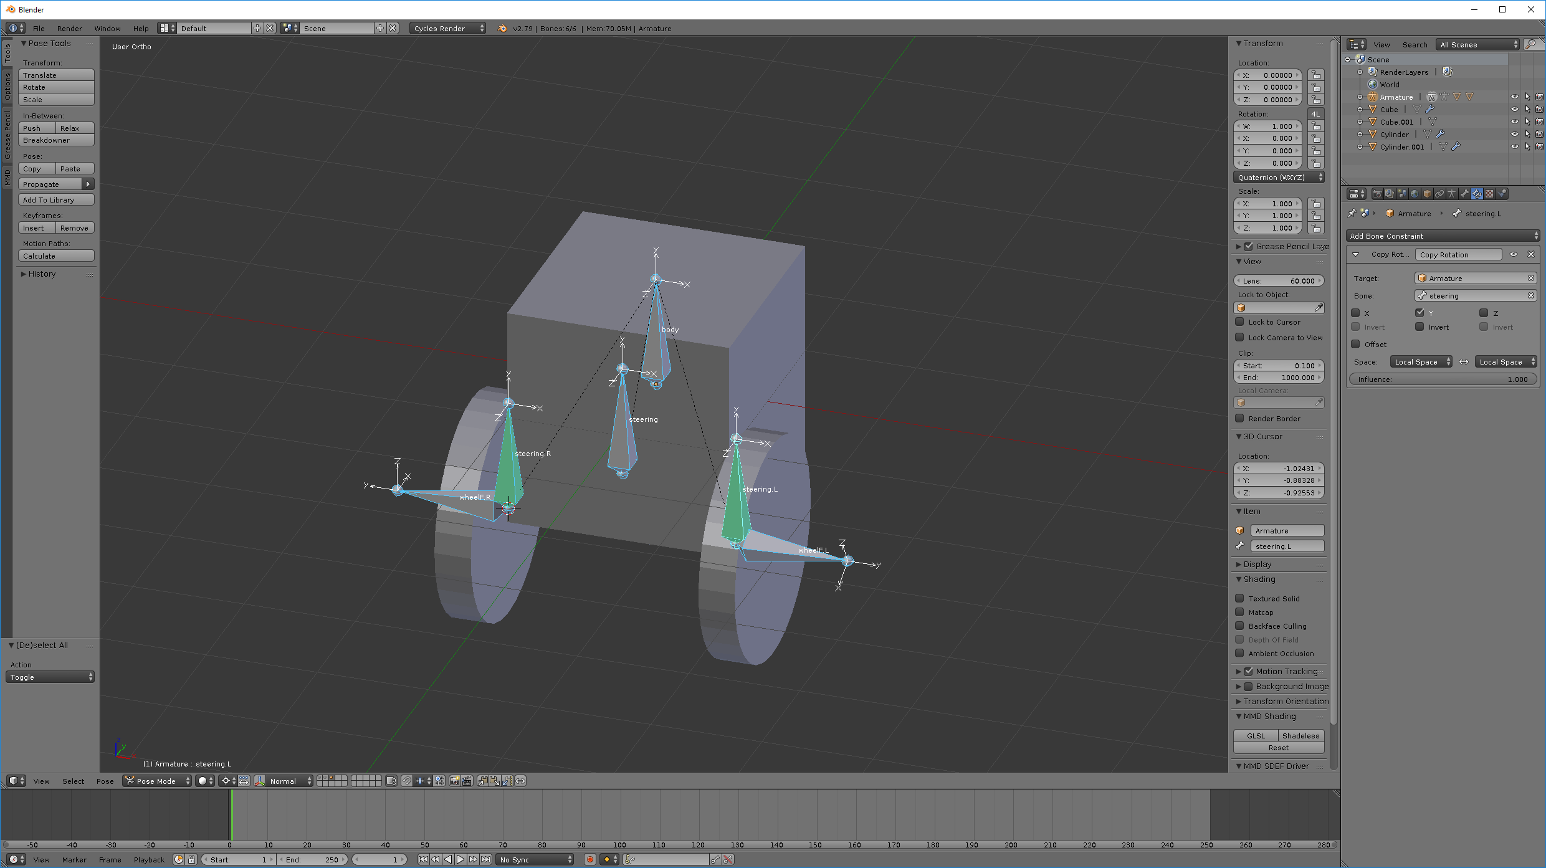
Task: Open the Texture properties checker tab
Action: (x=1489, y=194)
